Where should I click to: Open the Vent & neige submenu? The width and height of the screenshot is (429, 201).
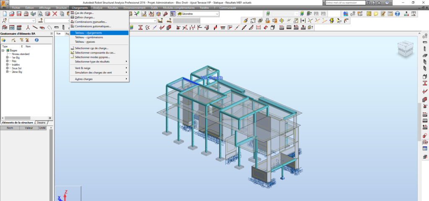pos(99,68)
